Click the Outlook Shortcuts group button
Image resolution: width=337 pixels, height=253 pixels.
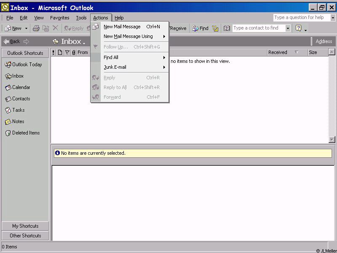click(25, 53)
